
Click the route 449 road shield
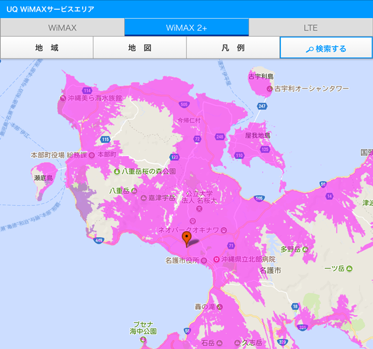[98, 241]
